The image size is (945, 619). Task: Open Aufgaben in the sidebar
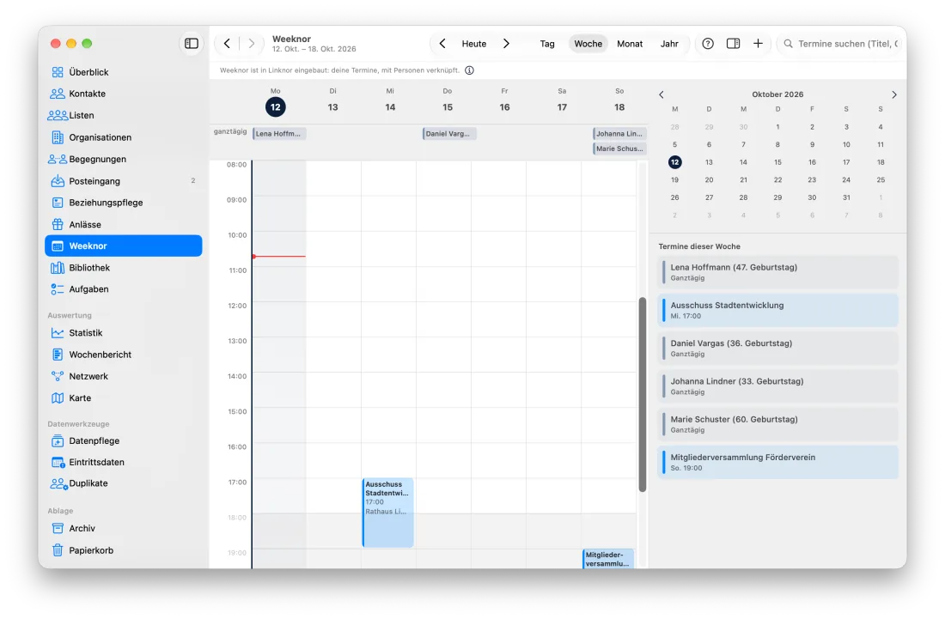click(x=123, y=289)
